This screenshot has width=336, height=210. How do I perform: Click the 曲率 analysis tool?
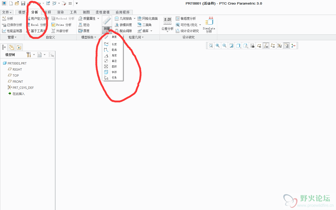(x=143, y=31)
